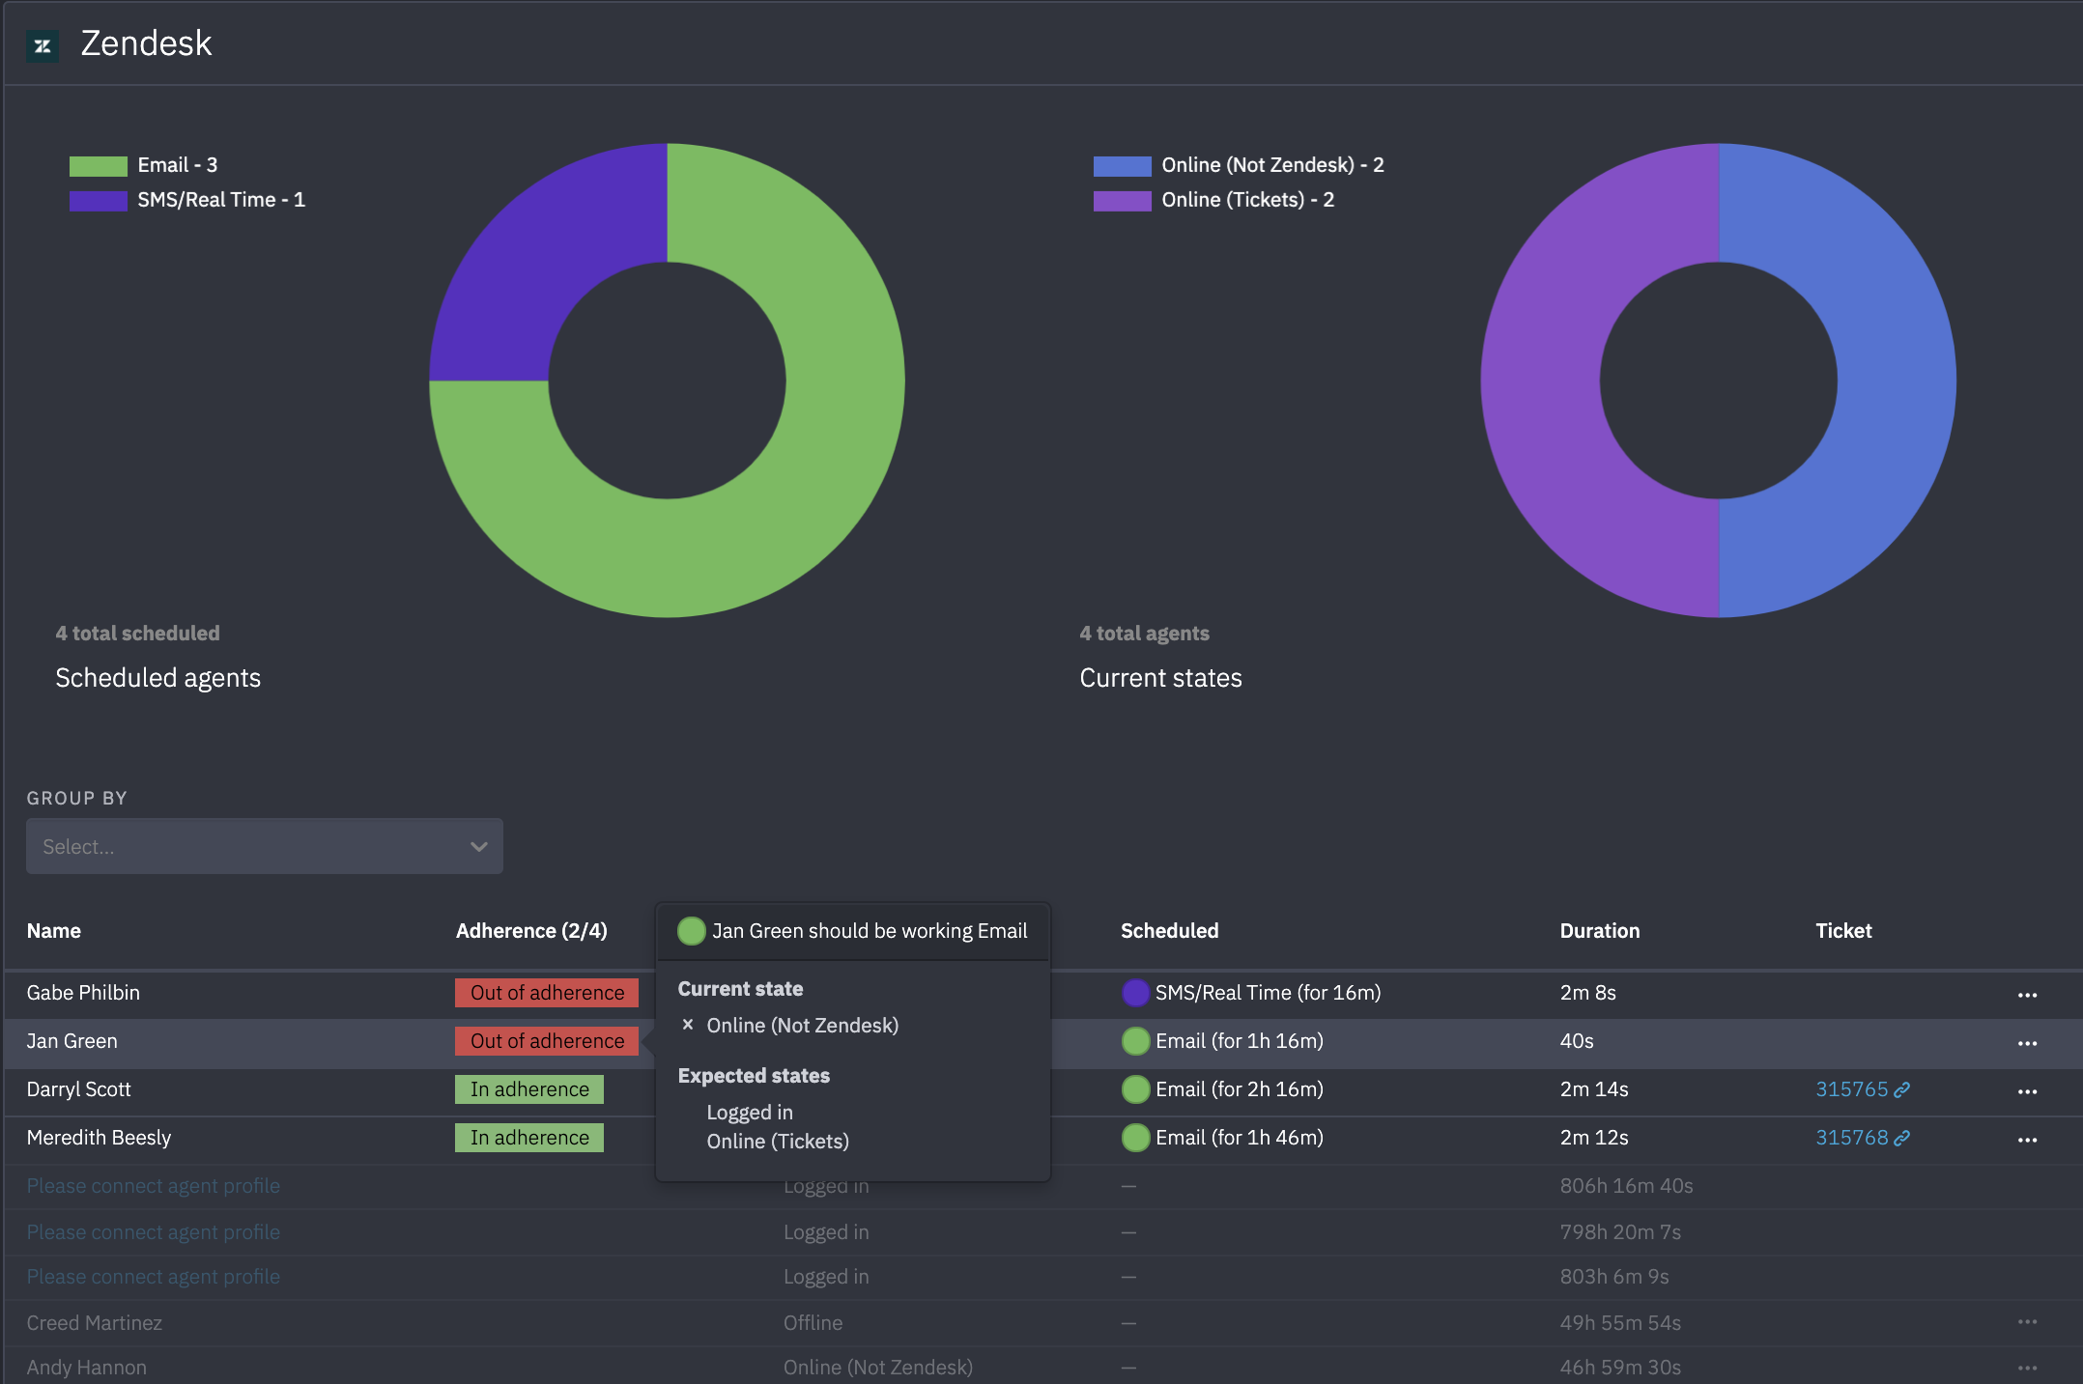Click Online (Not Zendesk) legend swatch

pos(1122,166)
